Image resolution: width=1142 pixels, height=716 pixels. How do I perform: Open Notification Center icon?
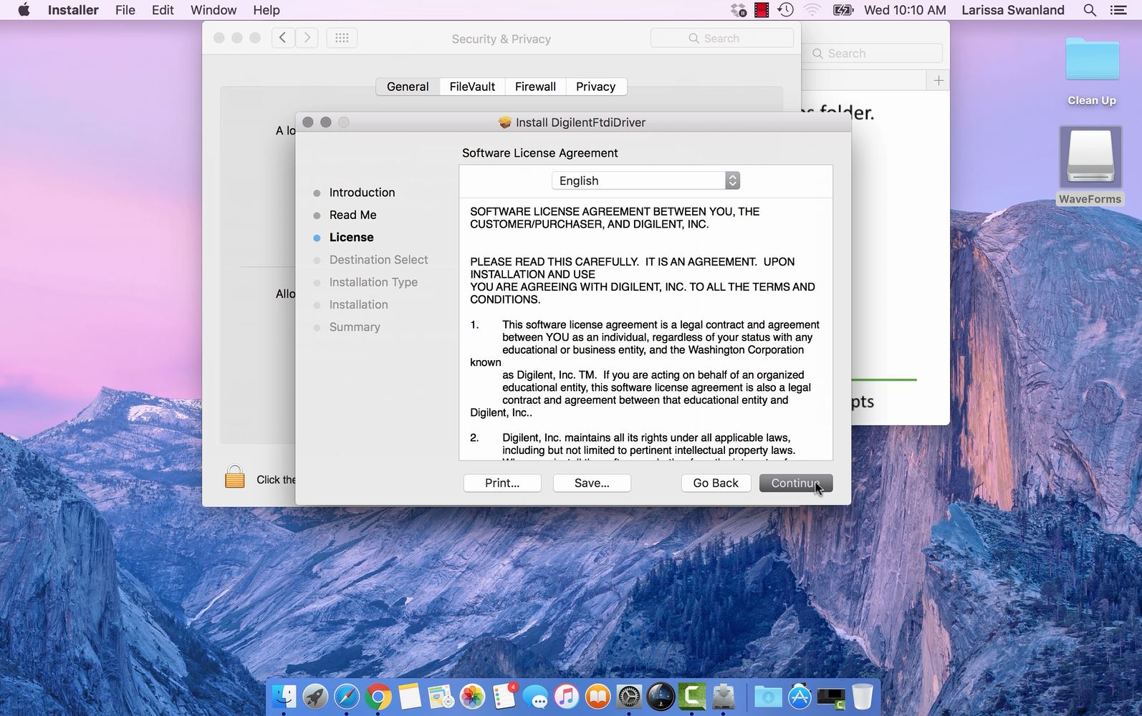tap(1118, 10)
